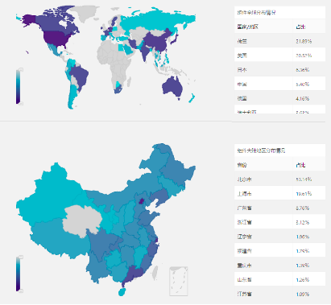Click South Africa on the world map
The height and width of the screenshot is (305, 331).
tap(118, 89)
